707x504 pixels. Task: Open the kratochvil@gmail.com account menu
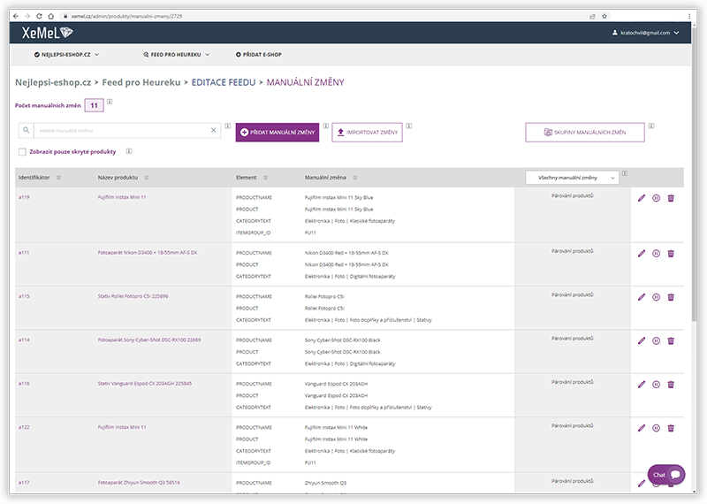tap(645, 33)
